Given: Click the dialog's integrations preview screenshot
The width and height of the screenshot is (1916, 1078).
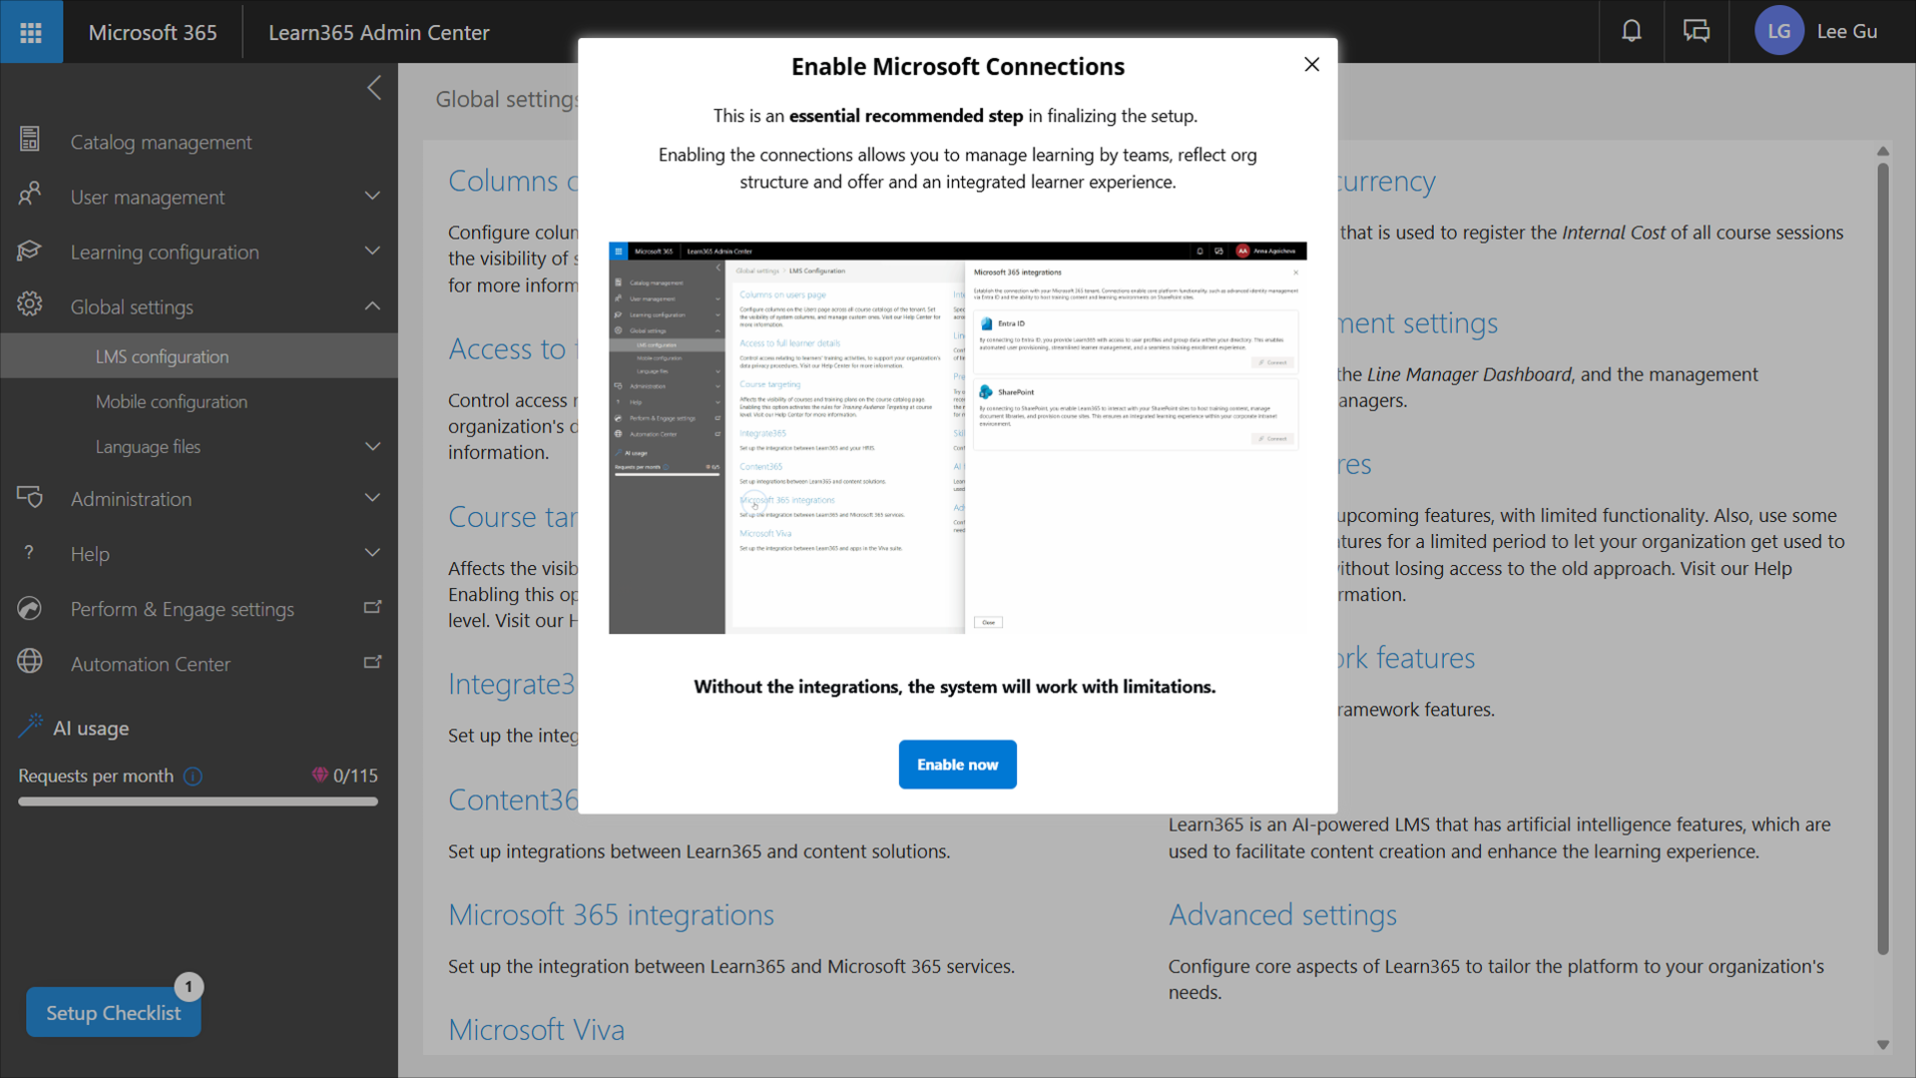Looking at the screenshot, I should (x=957, y=438).
